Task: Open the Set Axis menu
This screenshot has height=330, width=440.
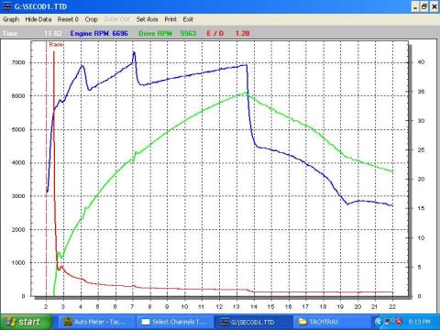Action: pos(147,19)
